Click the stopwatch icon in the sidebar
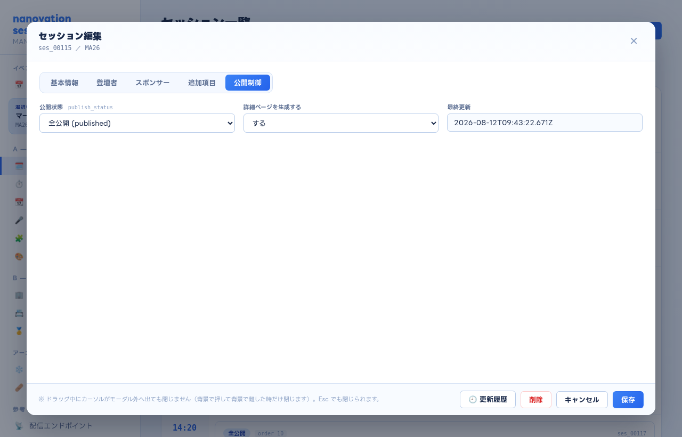 (19, 184)
